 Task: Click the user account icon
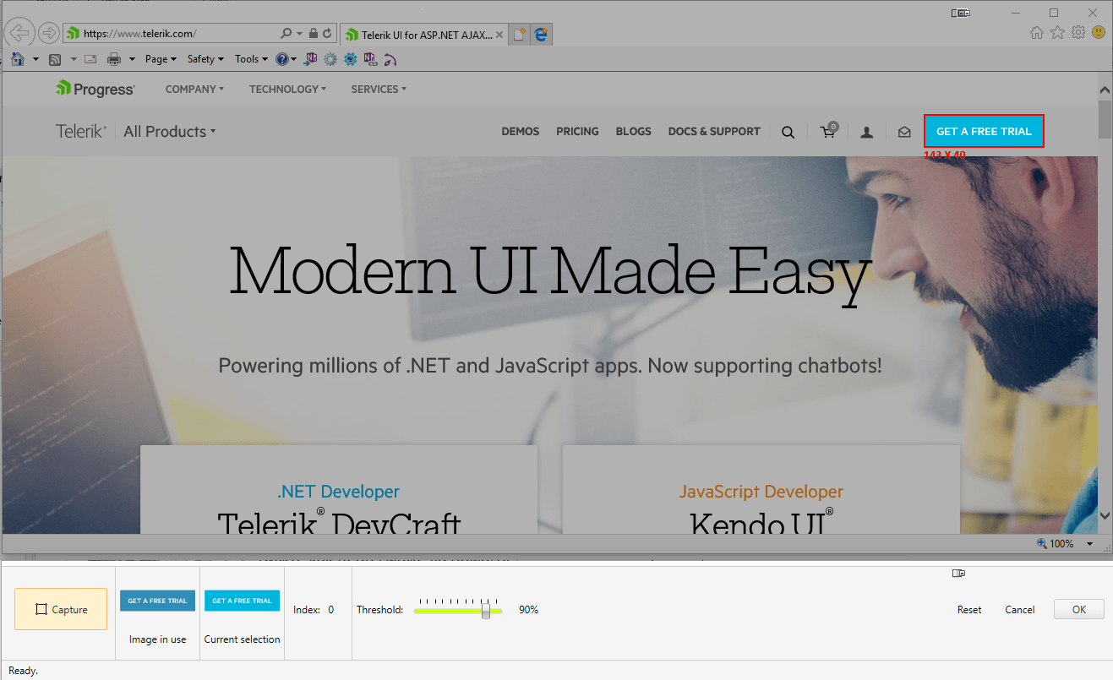[866, 132]
